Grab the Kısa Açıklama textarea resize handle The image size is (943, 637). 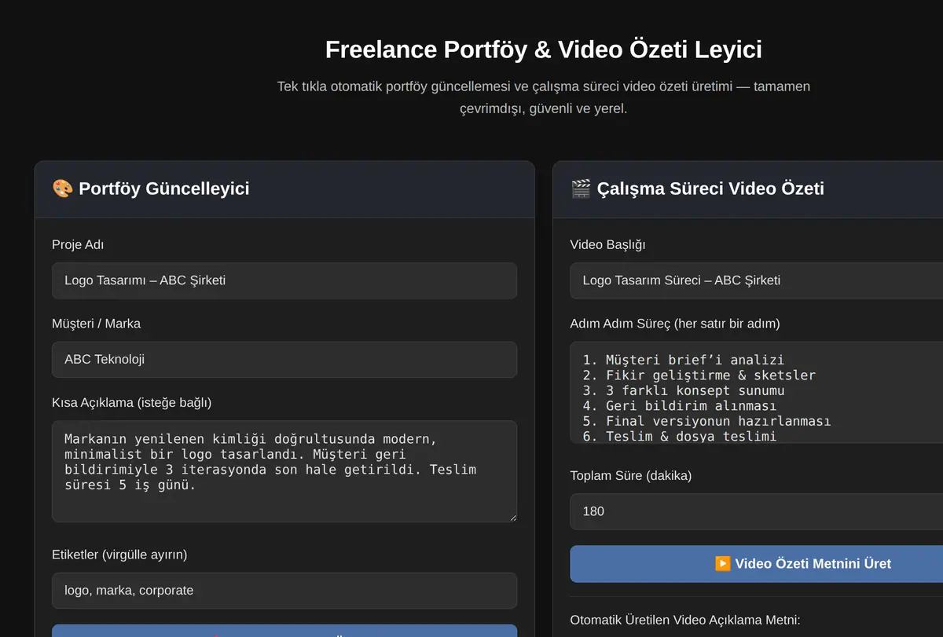[x=512, y=517]
